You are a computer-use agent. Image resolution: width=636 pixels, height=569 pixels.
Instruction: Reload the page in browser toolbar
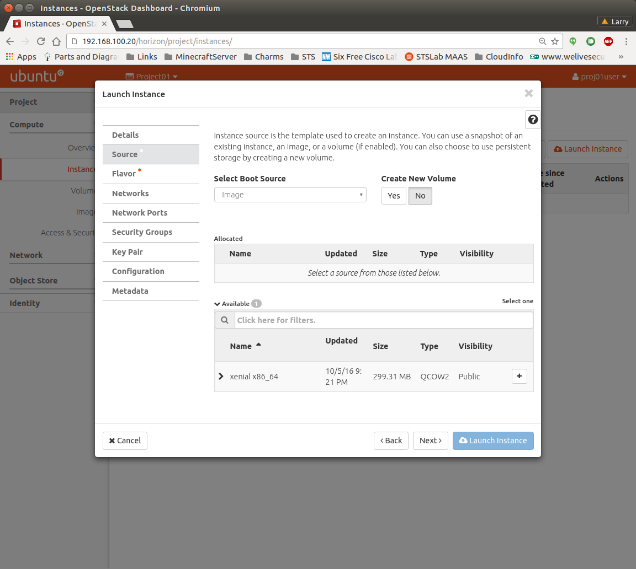[x=40, y=41]
